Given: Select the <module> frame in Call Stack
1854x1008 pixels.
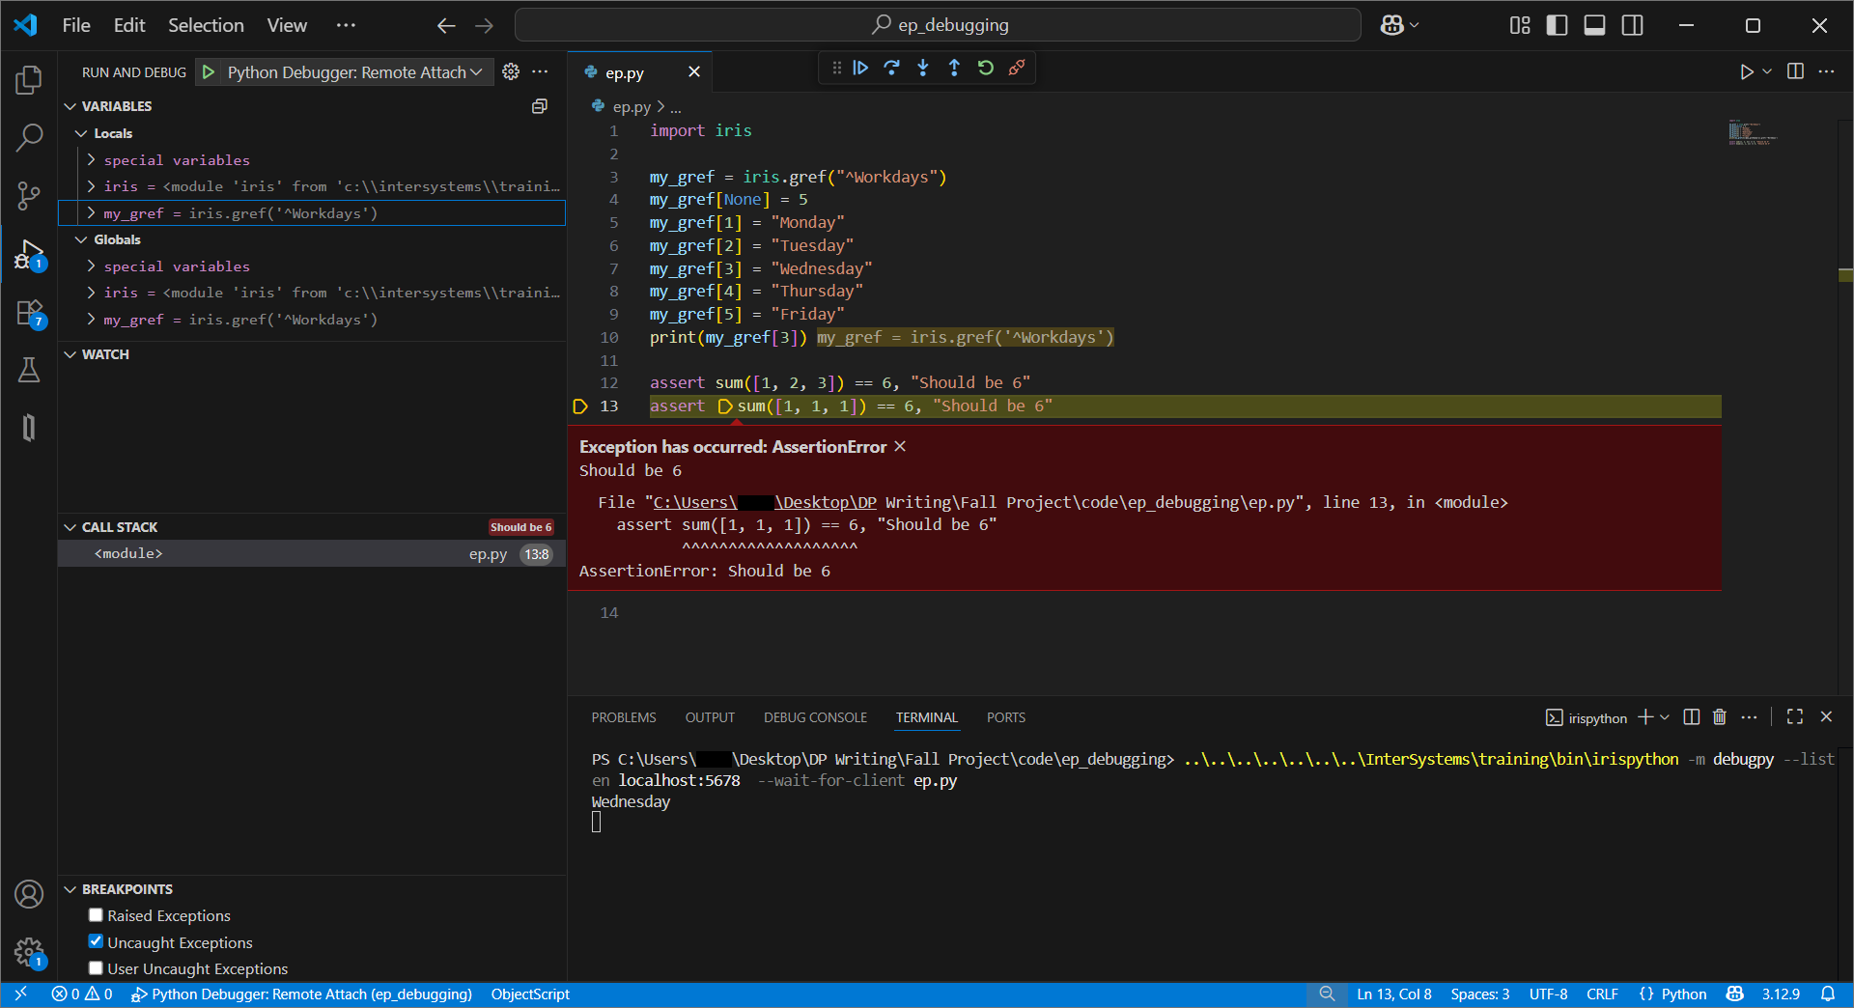Looking at the screenshot, I should (129, 553).
